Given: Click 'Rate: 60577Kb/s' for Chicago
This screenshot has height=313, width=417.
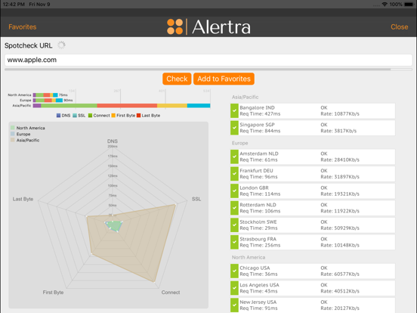Looking at the screenshot, I should click(x=340, y=274).
